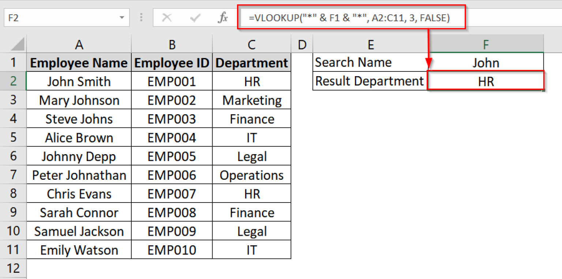This screenshot has height=279, width=562.
Task: Click the Search Name label cell
Action: pyautogui.click(x=370, y=62)
